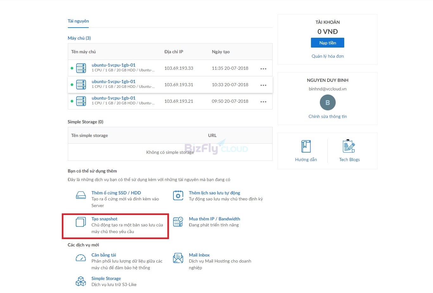This screenshot has height=293, width=433.
Task: Click creation date 09:50 20-07-2018
Action: pos(230,101)
